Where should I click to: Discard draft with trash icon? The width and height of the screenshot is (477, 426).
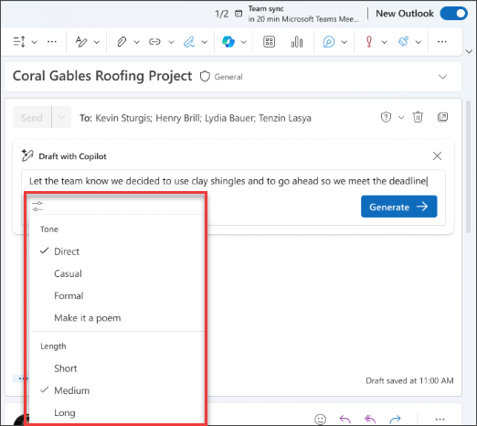pos(418,117)
